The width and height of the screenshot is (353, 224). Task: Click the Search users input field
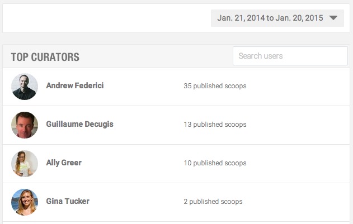click(x=290, y=56)
